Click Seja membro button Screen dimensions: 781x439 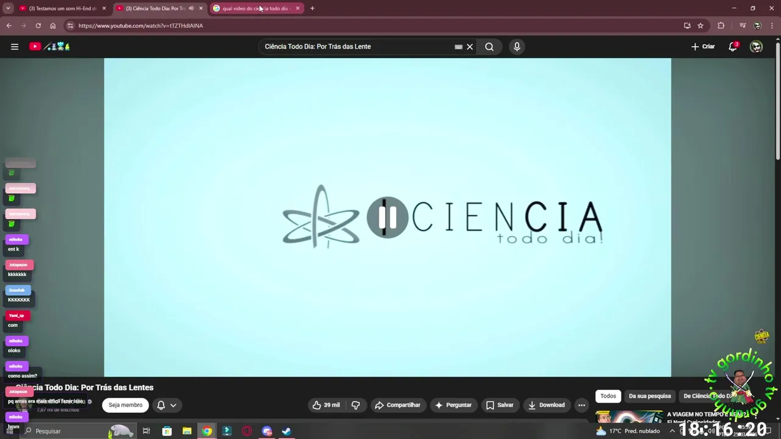[x=125, y=405]
